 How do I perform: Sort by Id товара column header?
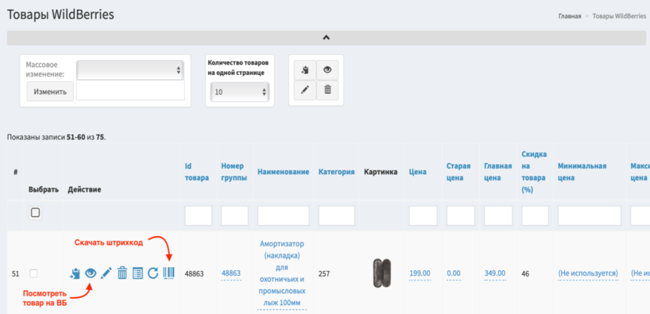coord(197,172)
